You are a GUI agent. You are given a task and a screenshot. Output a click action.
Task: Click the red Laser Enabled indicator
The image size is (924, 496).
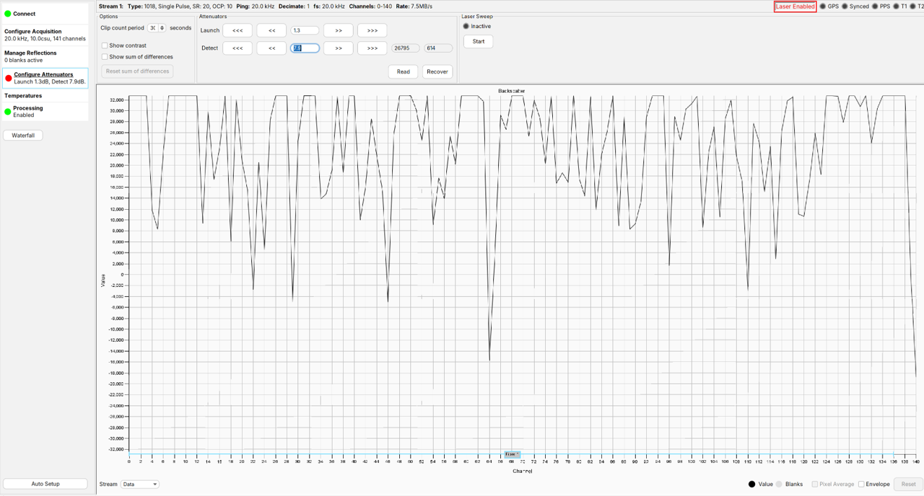[795, 6]
